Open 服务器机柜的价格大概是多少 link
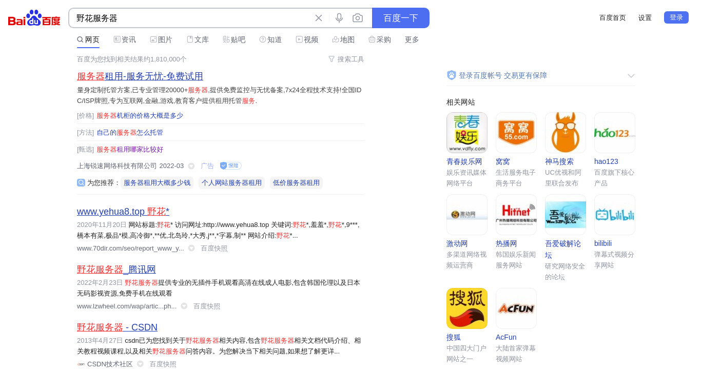Screen dimensions: 701x373 click(x=140, y=116)
